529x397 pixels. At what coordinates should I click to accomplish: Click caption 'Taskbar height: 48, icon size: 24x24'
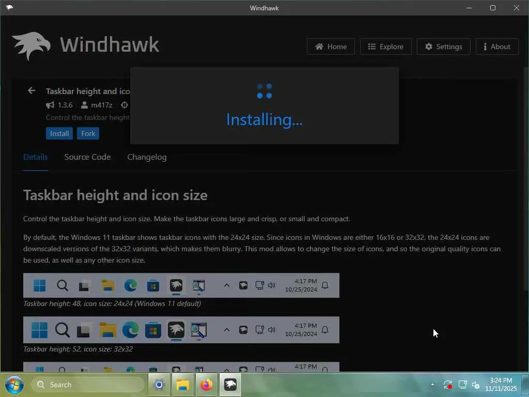(x=112, y=303)
